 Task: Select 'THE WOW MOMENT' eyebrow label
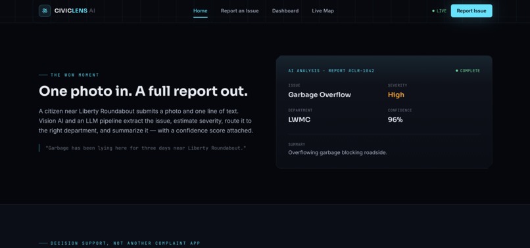75,75
